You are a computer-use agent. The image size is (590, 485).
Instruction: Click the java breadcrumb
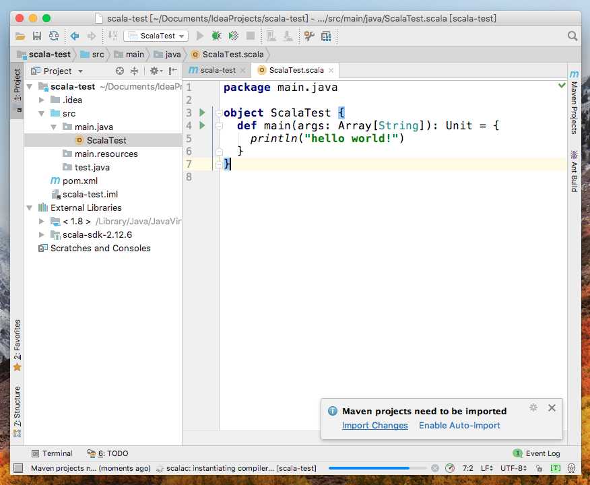point(168,55)
